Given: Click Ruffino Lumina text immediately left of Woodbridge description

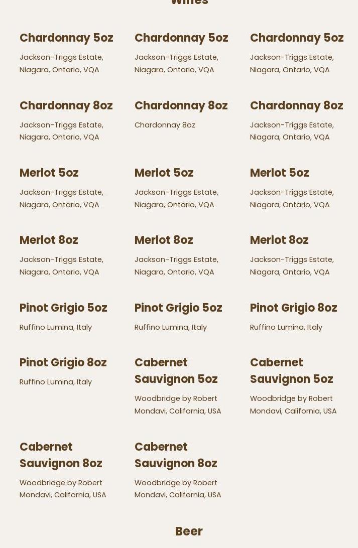Looking at the screenshot, I should 56,382.
